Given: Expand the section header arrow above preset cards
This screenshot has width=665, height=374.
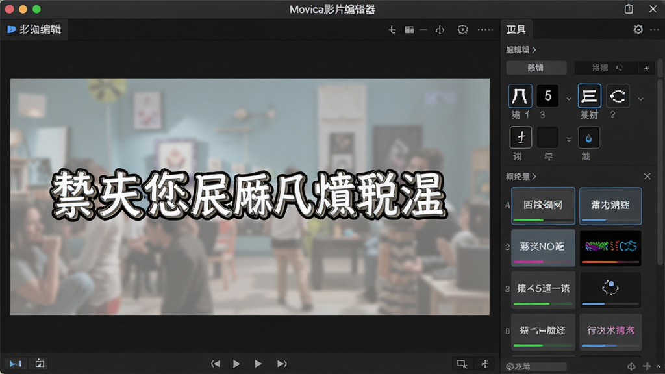Looking at the screenshot, I should point(534,177).
